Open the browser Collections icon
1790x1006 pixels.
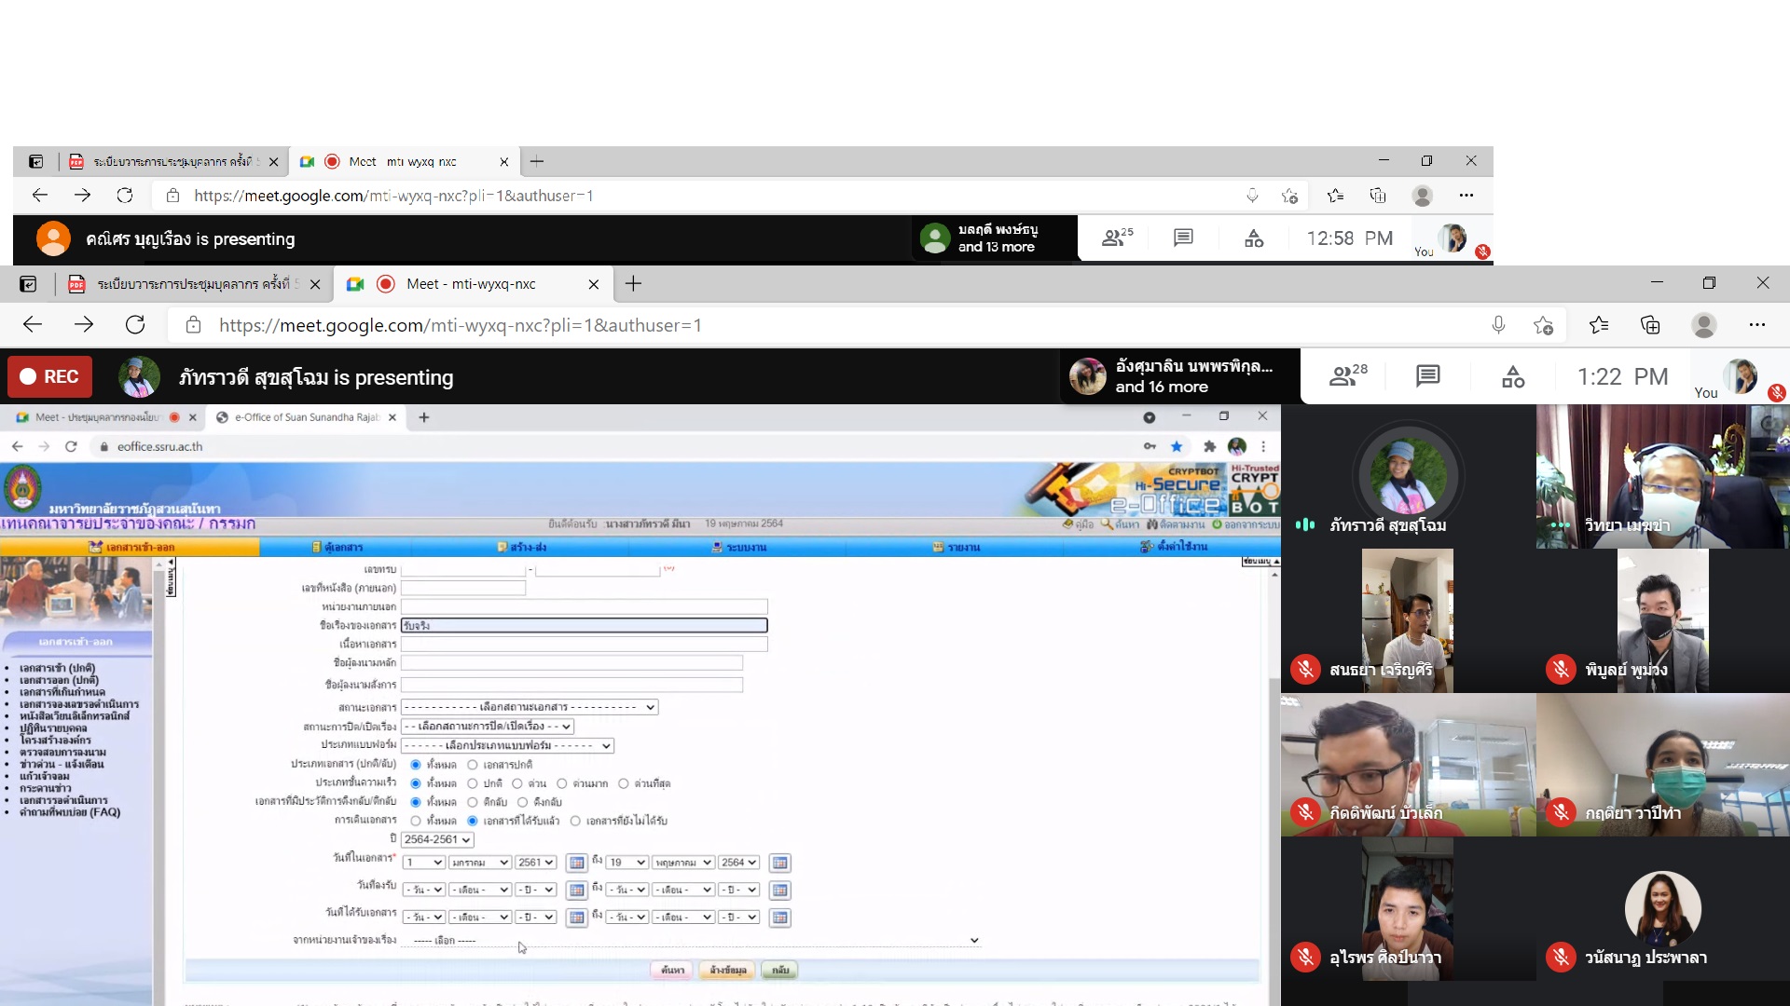pyautogui.click(x=1650, y=325)
